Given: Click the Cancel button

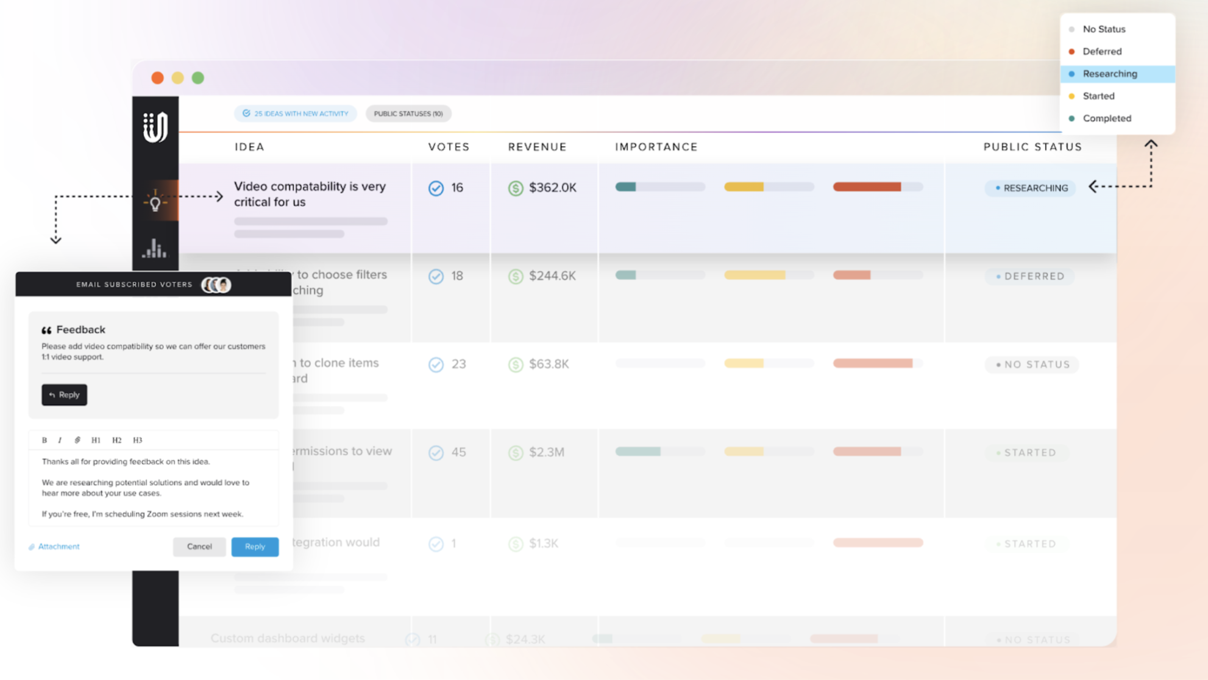Looking at the screenshot, I should [x=199, y=547].
